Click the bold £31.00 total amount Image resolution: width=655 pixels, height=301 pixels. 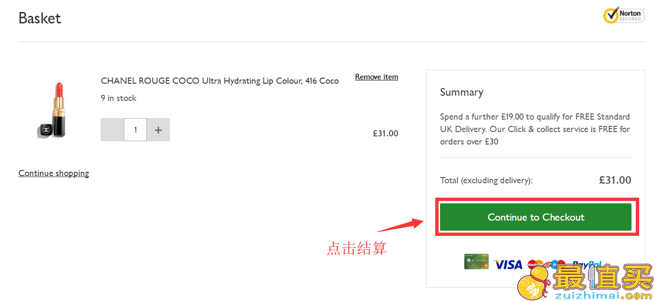click(615, 180)
